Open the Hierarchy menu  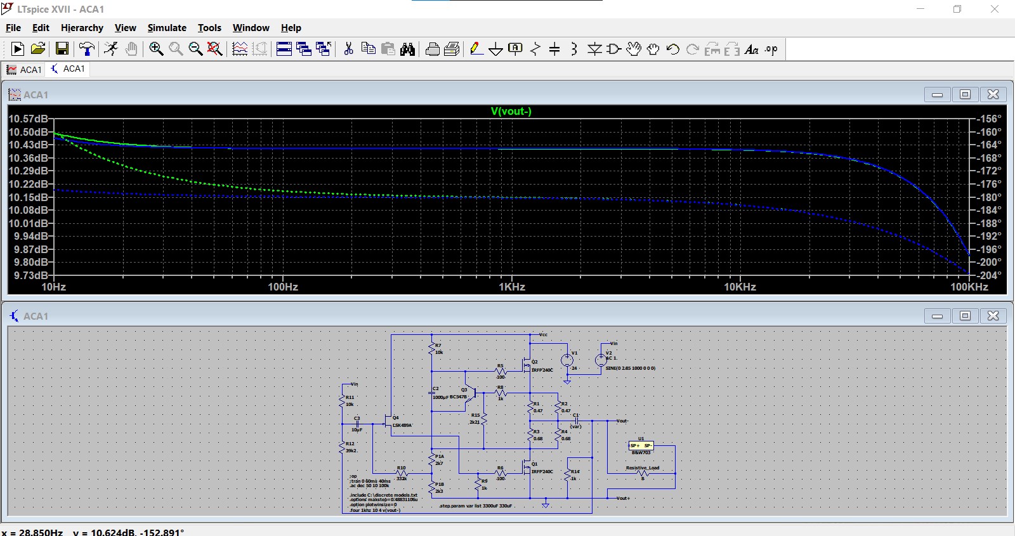coord(82,28)
